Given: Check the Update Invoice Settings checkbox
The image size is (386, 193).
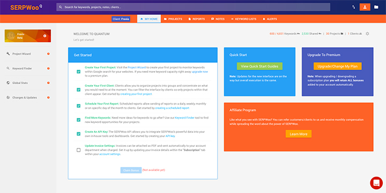Looking at the screenshot, I should [78, 150].
